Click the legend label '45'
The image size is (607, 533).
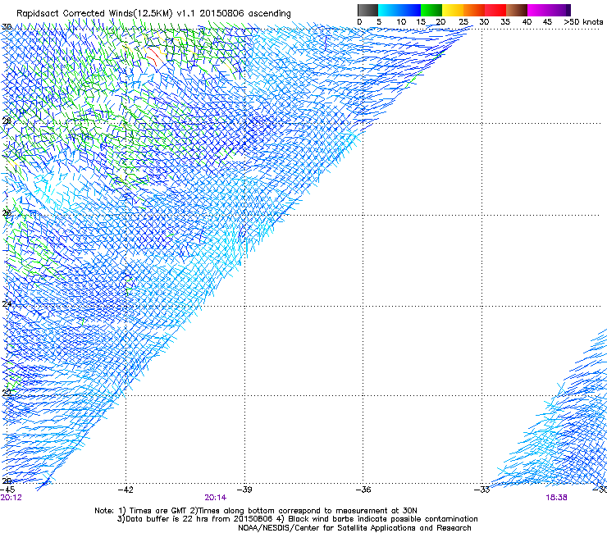point(547,21)
